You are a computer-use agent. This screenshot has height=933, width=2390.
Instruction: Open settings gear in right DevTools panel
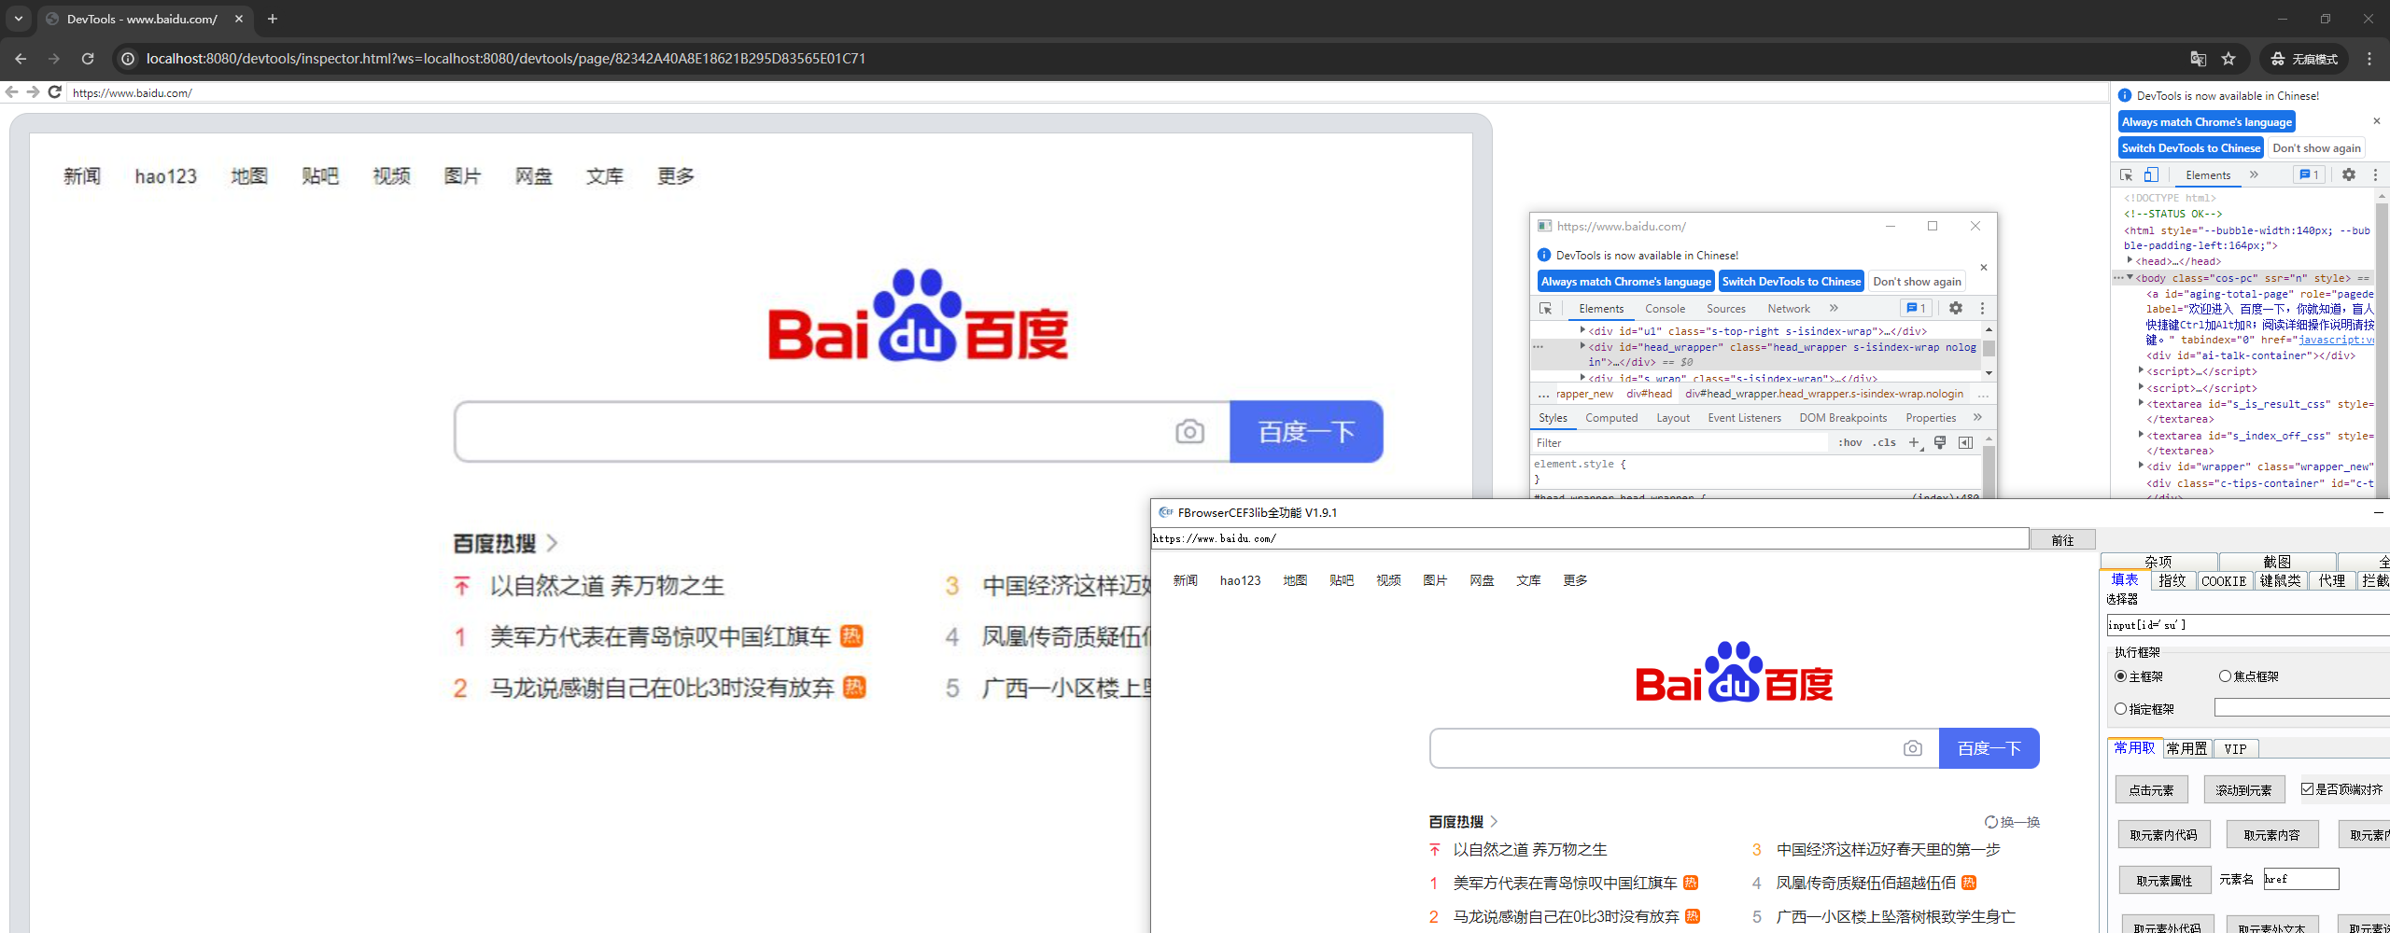tap(2349, 174)
